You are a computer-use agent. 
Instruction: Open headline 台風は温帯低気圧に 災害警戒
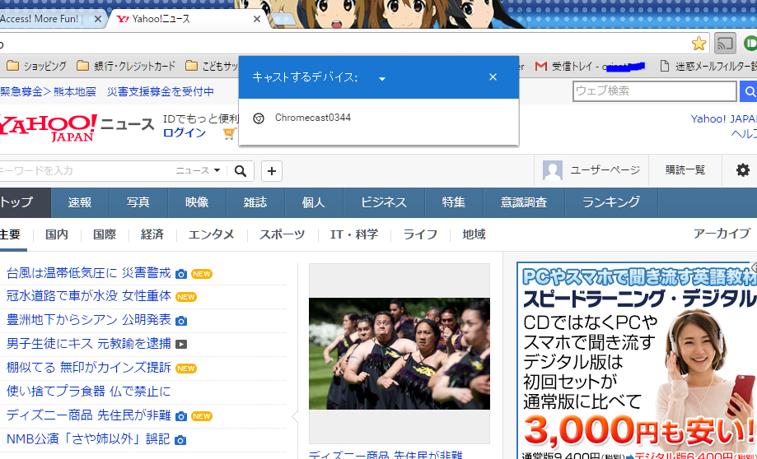click(89, 273)
